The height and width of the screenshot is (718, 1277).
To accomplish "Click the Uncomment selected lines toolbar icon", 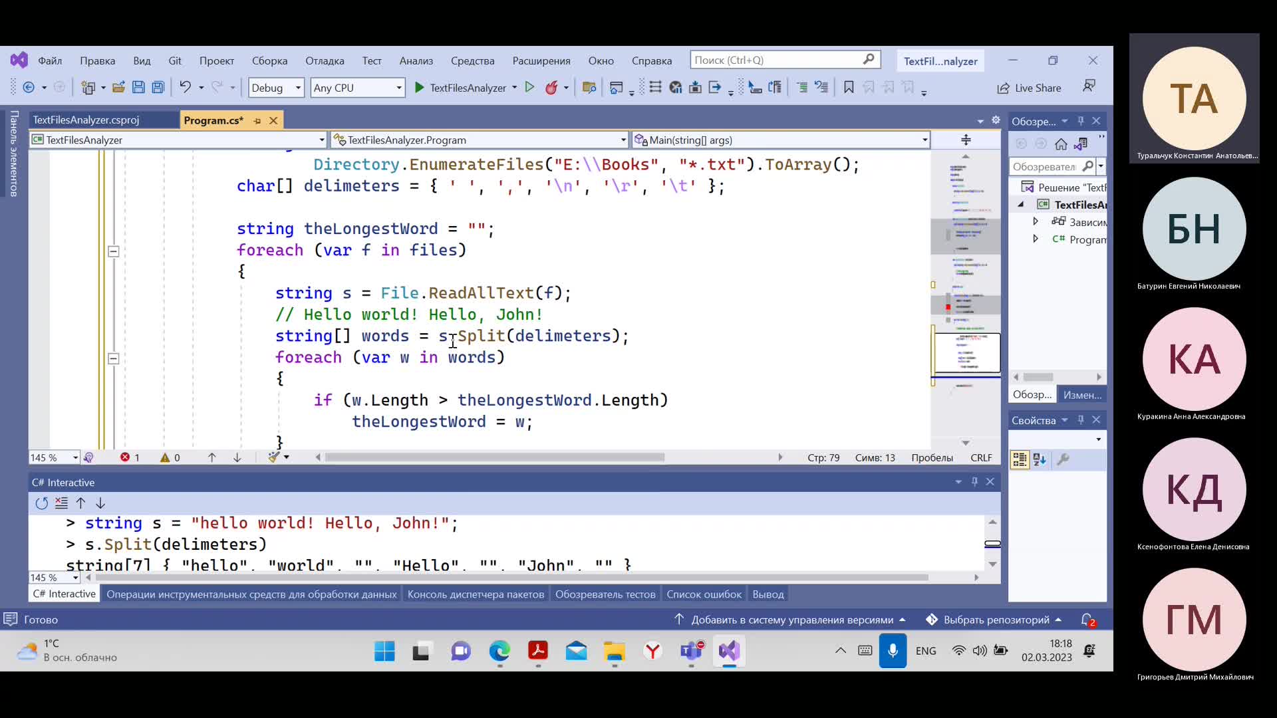I will 821,87.
